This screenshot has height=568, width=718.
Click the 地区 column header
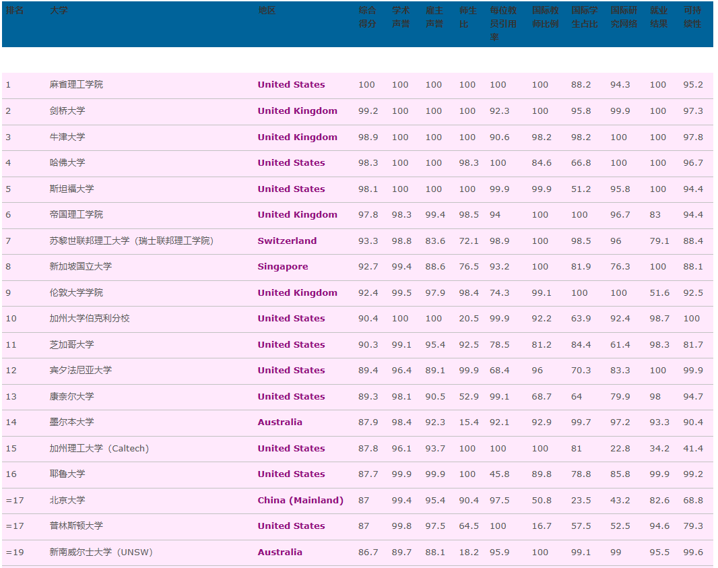coord(267,11)
